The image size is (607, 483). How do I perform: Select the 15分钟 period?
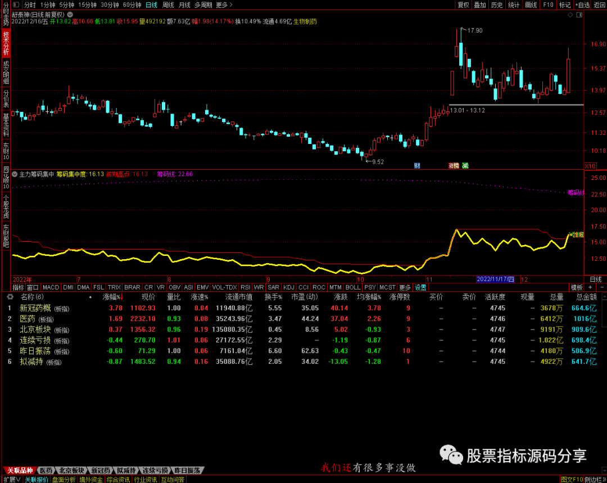click(x=87, y=4)
